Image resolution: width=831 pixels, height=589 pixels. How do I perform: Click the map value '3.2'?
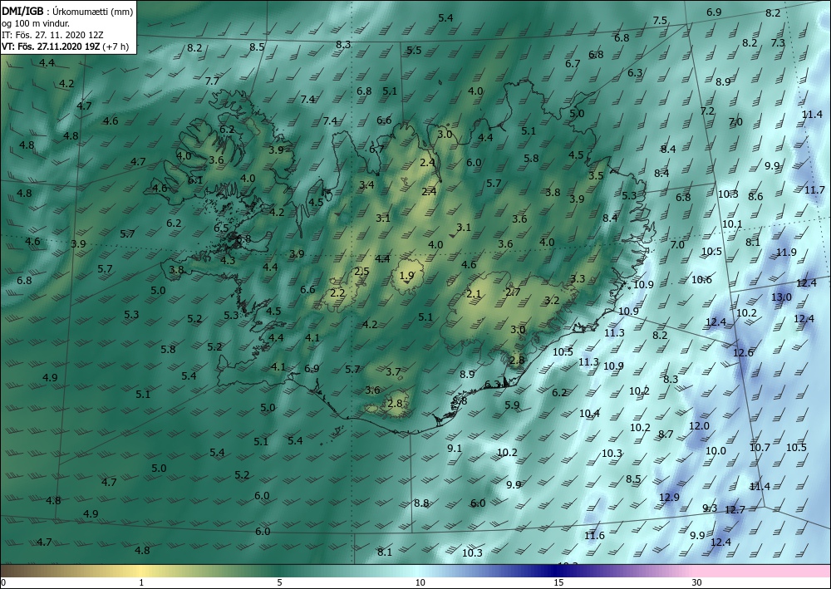[553, 301]
